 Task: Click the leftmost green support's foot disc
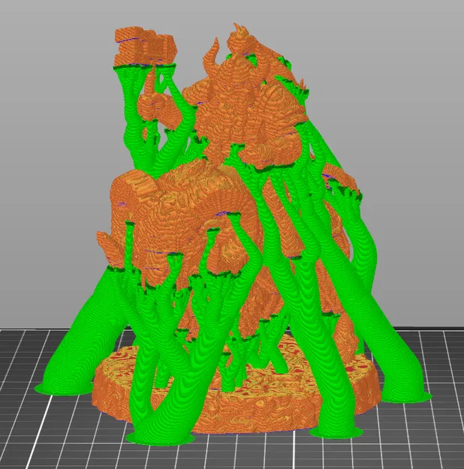coord(64,389)
